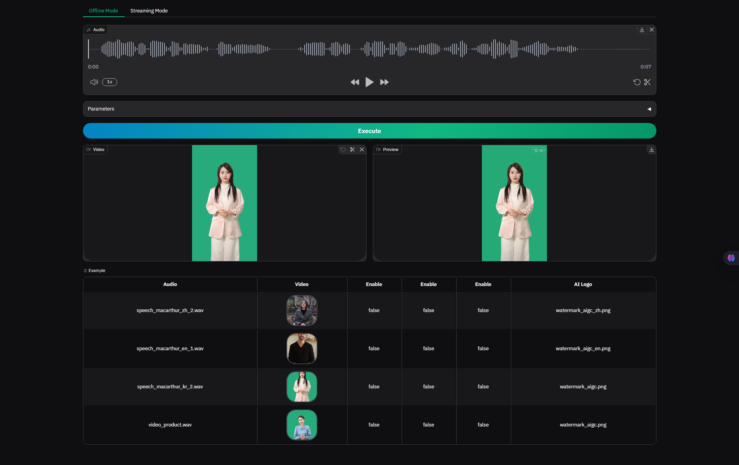
Task: Open the floating brain assistant icon
Action: click(731, 258)
